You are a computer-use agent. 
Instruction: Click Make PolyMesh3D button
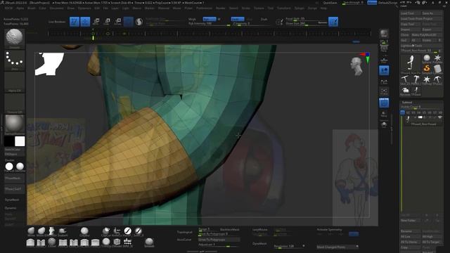[x=427, y=35]
